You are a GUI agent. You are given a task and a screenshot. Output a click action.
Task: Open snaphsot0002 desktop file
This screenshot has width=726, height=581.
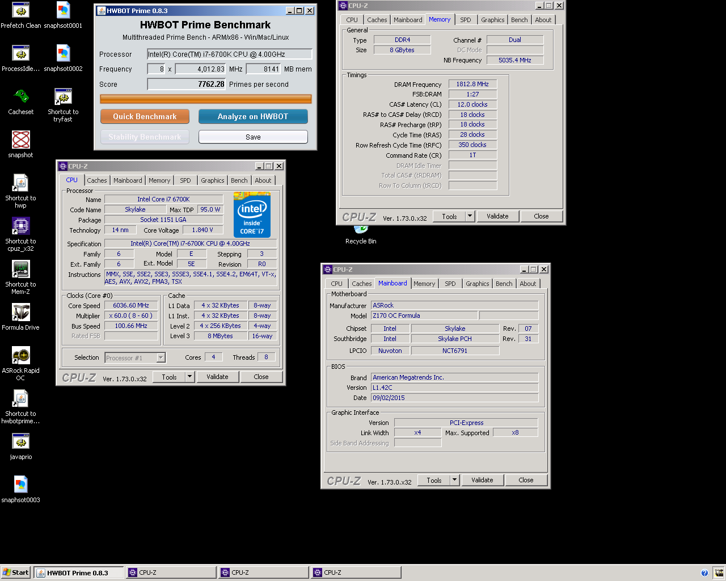click(63, 58)
